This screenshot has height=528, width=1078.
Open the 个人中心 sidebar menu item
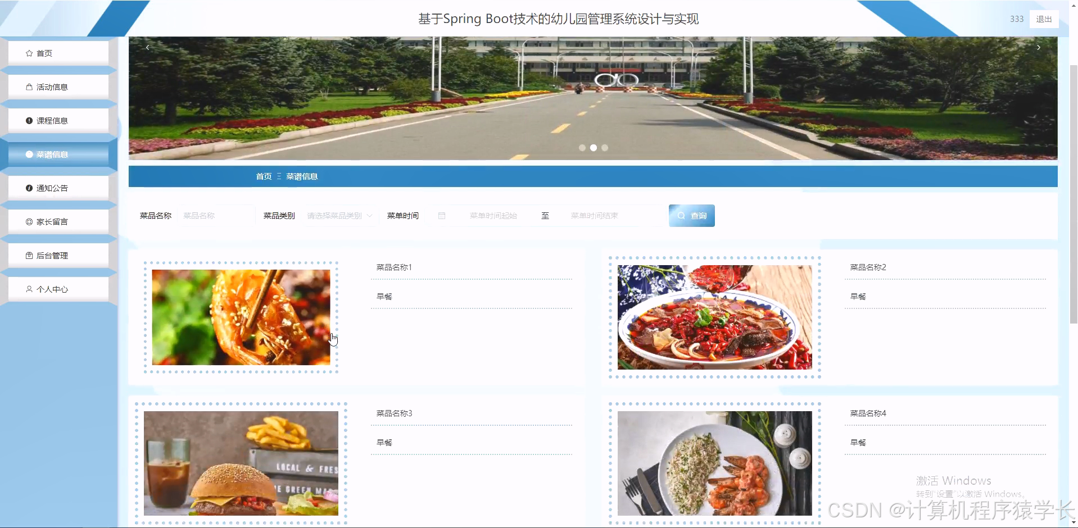[58, 289]
